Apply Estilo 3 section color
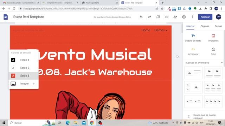 24,76
